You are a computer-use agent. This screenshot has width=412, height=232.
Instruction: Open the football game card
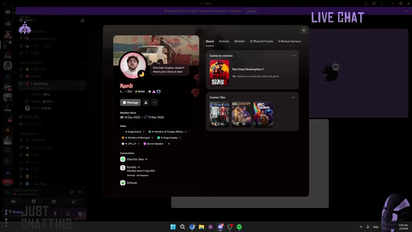(x=219, y=114)
